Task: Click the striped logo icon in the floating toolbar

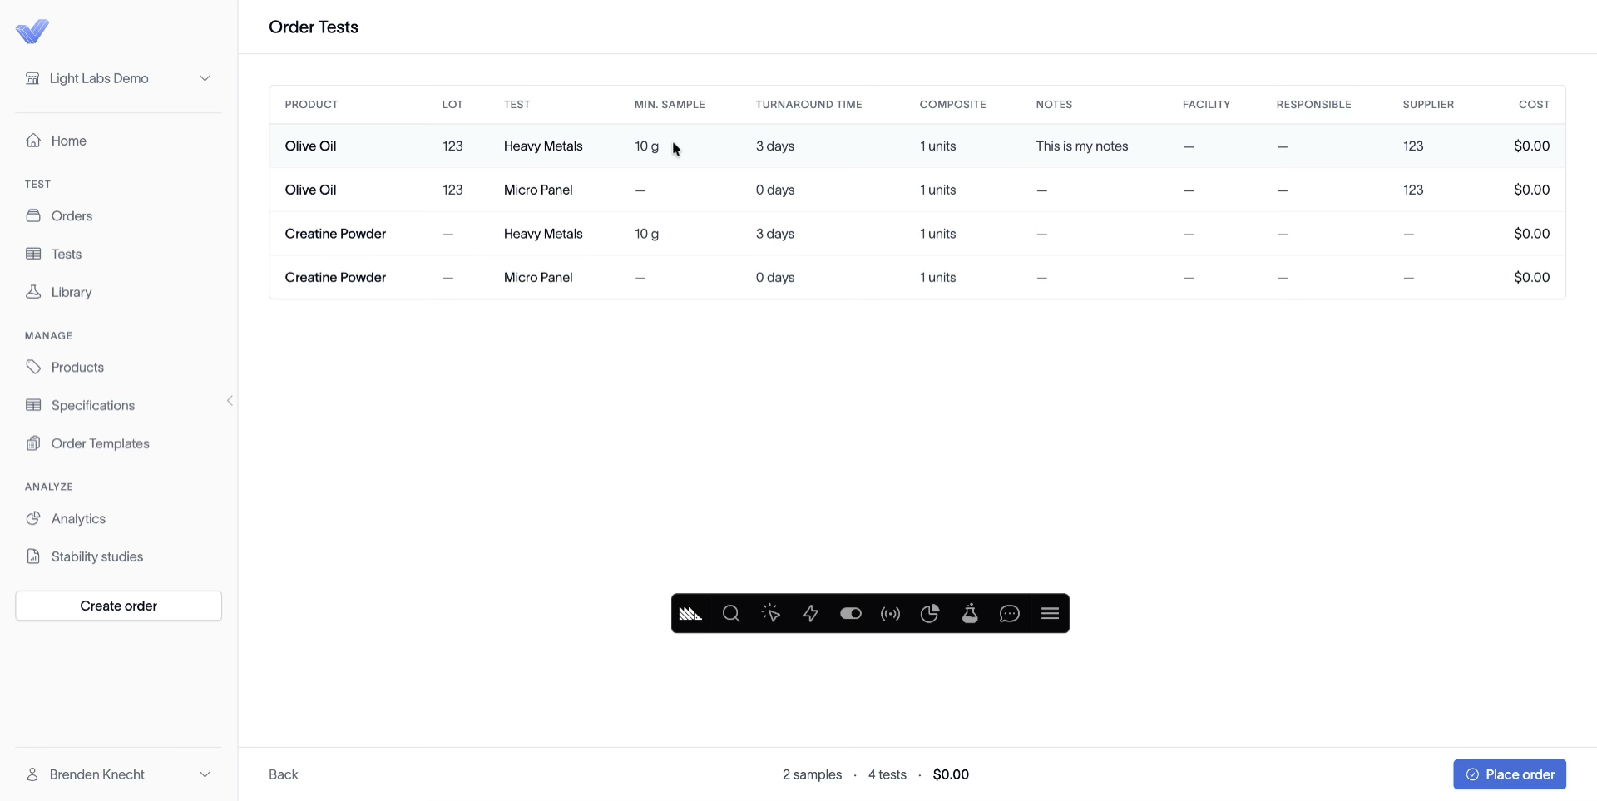Action: coord(690,614)
